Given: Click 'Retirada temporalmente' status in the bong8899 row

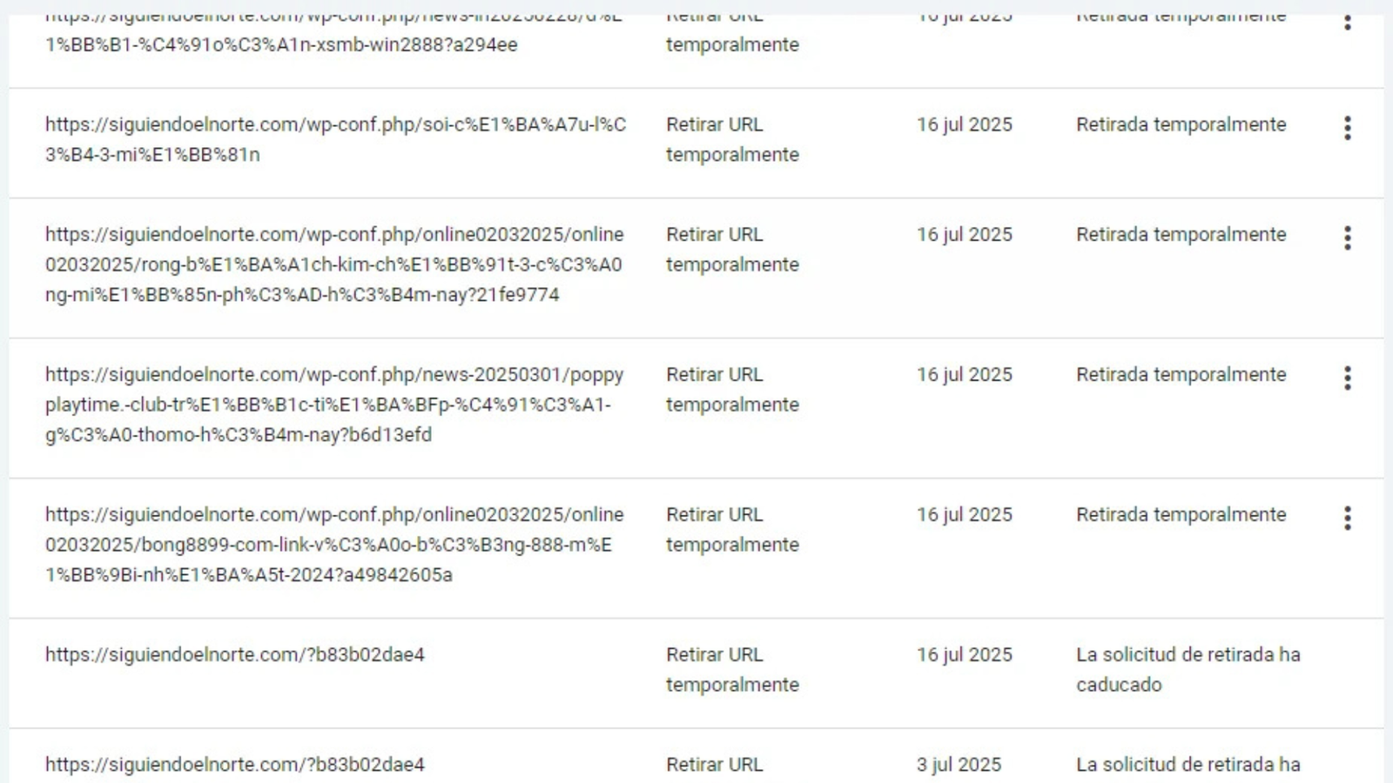Looking at the screenshot, I should tap(1181, 514).
